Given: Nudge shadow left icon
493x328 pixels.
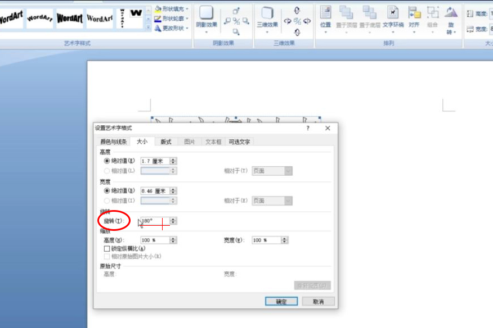Looking at the screenshot, I should click(x=227, y=21).
